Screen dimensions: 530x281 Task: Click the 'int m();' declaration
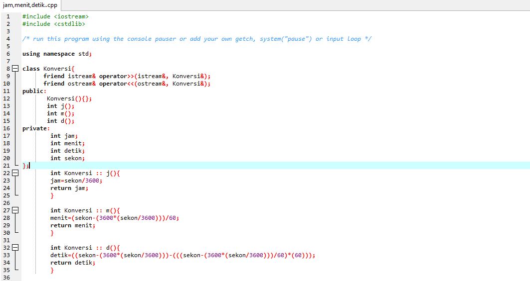(x=60, y=113)
